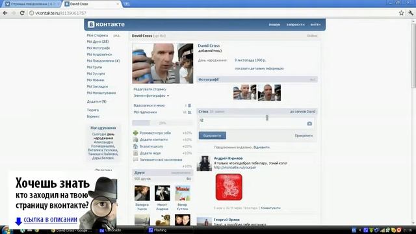Click icon next to 'Додати контакти'
416x234 pixels.
tap(136, 140)
